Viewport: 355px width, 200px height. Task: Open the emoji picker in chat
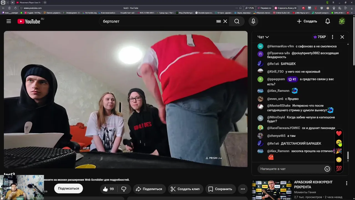click(x=327, y=169)
